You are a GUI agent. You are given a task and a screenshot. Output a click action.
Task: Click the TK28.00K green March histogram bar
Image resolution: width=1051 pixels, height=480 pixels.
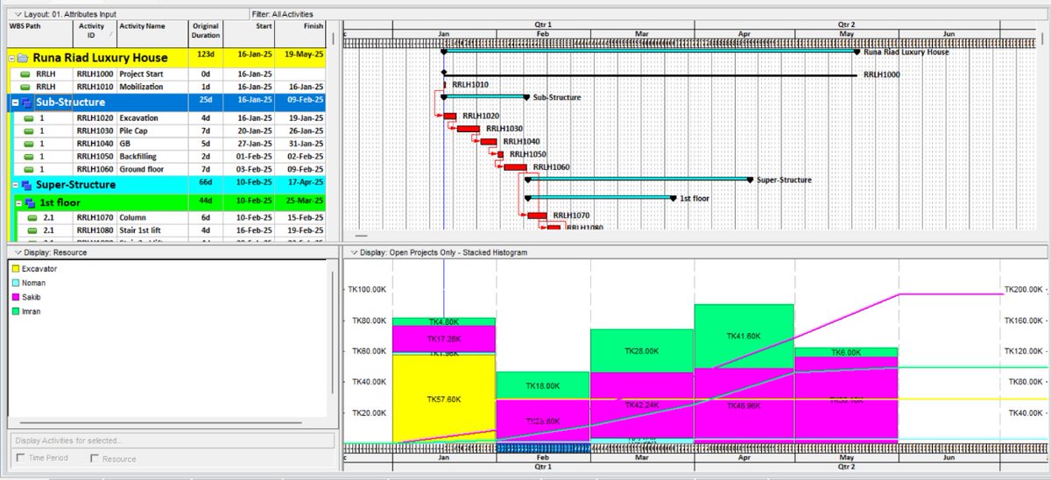point(640,350)
